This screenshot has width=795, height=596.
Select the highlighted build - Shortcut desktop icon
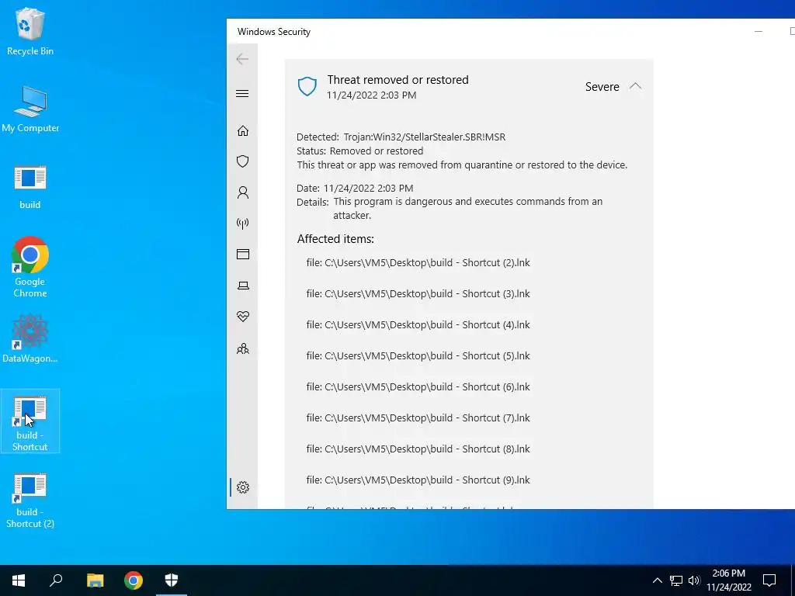pos(30,421)
